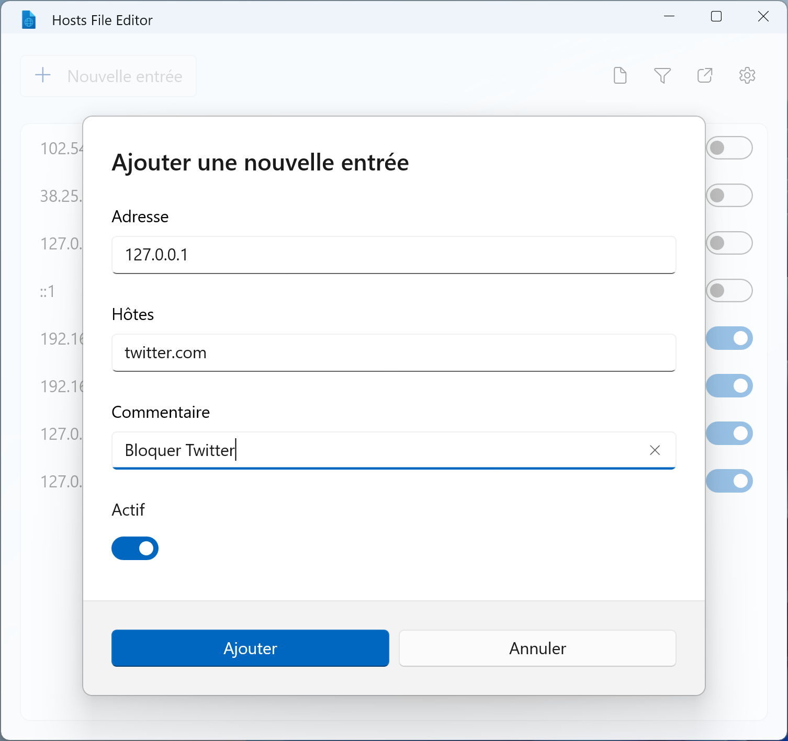Toggle the switch on the 38.25 row
This screenshot has width=788, height=741.
coord(729,196)
